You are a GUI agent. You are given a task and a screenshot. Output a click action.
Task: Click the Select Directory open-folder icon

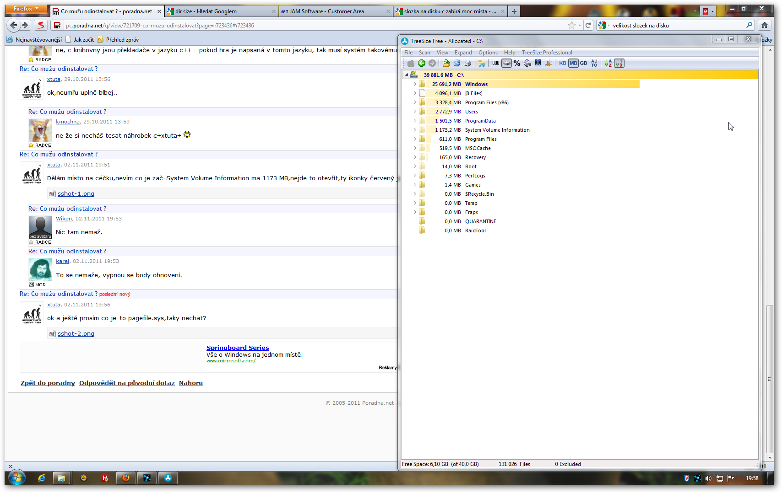point(445,64)
